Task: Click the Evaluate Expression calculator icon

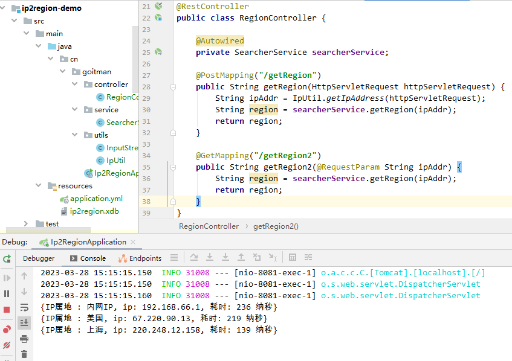Action: 293,258
